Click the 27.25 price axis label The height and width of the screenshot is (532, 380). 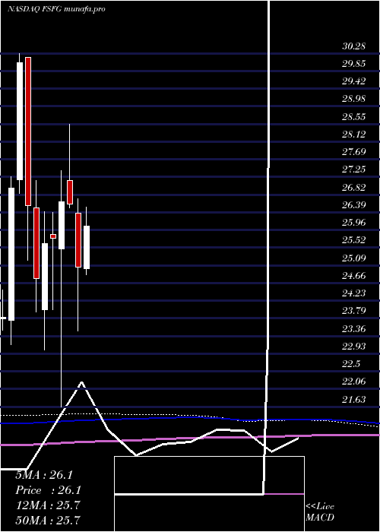click(353, 169)
